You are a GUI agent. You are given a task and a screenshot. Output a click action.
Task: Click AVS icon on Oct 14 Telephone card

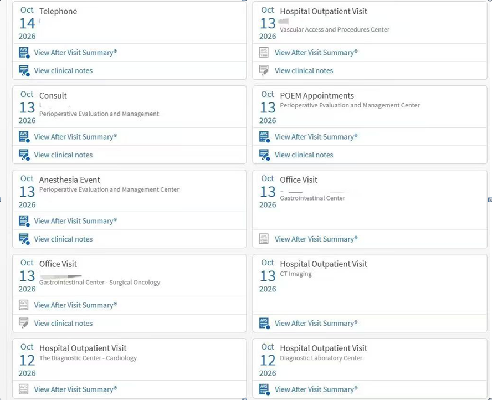pos(24,53)
